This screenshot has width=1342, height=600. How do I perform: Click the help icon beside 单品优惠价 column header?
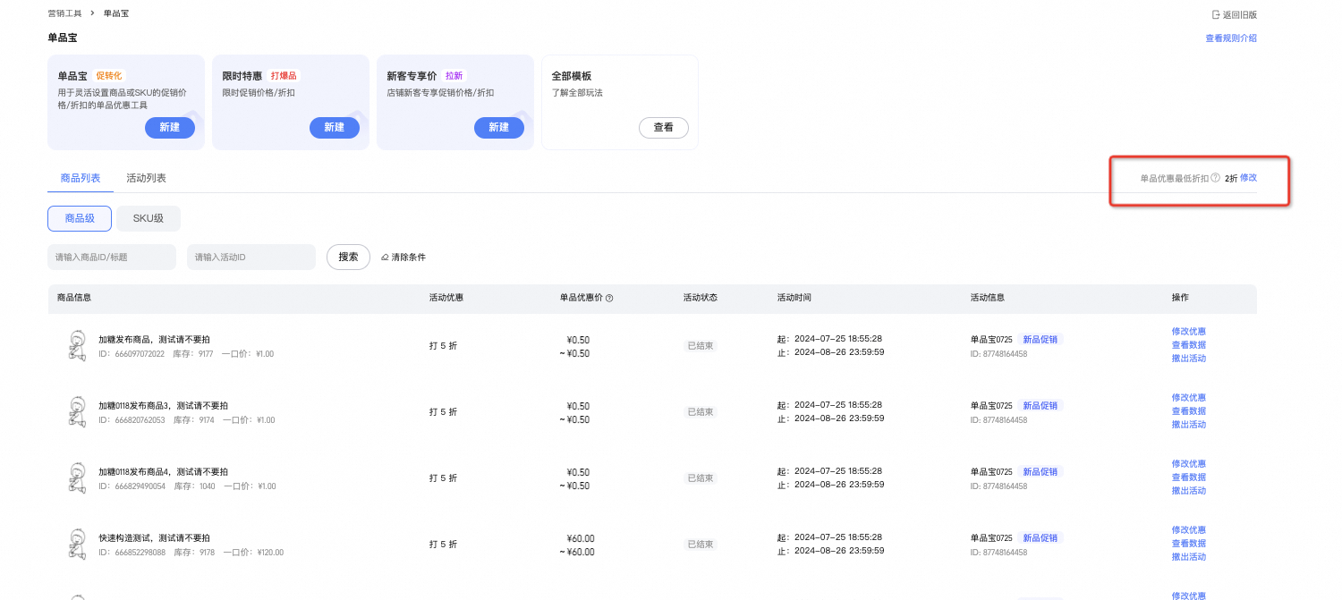click(x=609, y=298)
